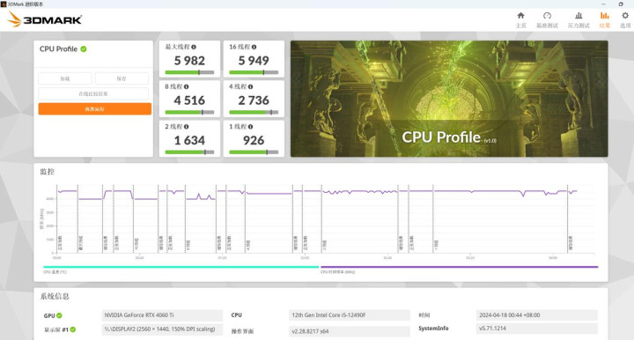Screen dimensions: 634x340
Task: Toggle CPU 时钟频率 purple legend line
Action: (460, 267)
